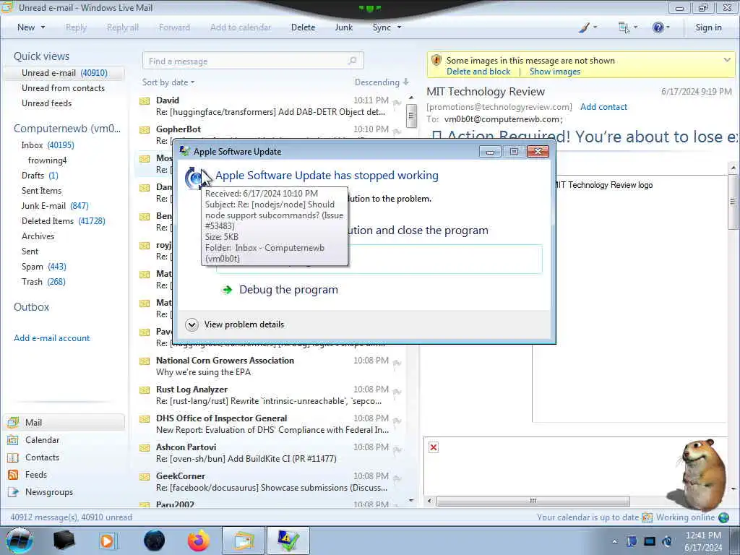Viewport: 740px width, 555px height.
Task: Flag the National Corn Growers message
Action: [397, 363]
